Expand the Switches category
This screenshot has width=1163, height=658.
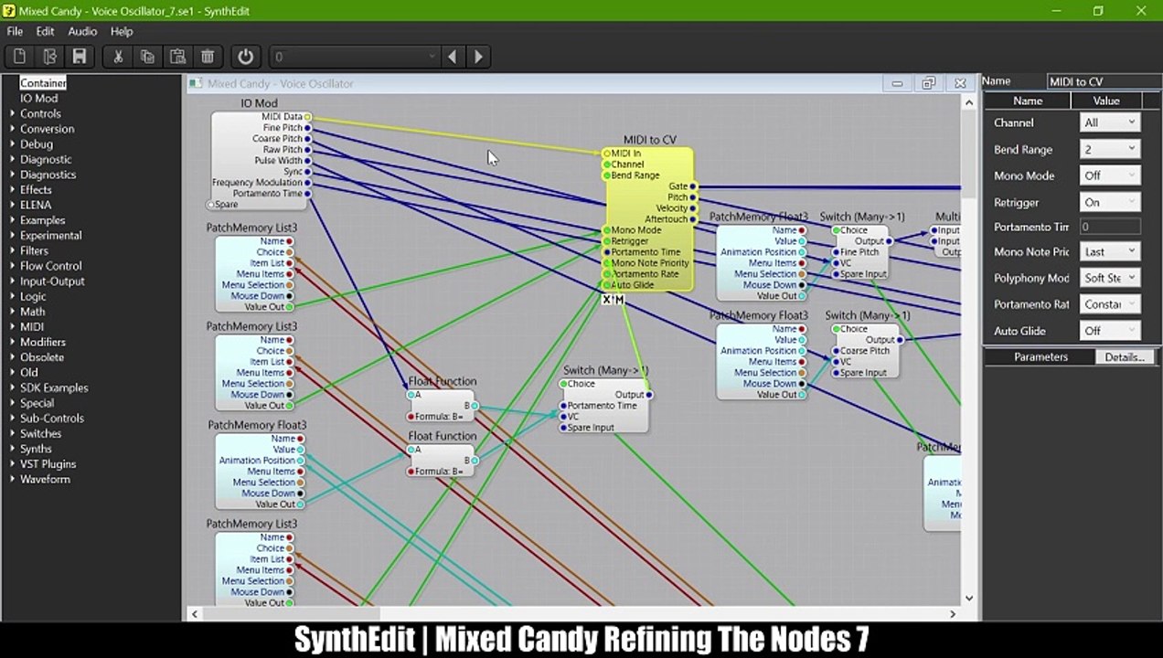tap(13, 433)
